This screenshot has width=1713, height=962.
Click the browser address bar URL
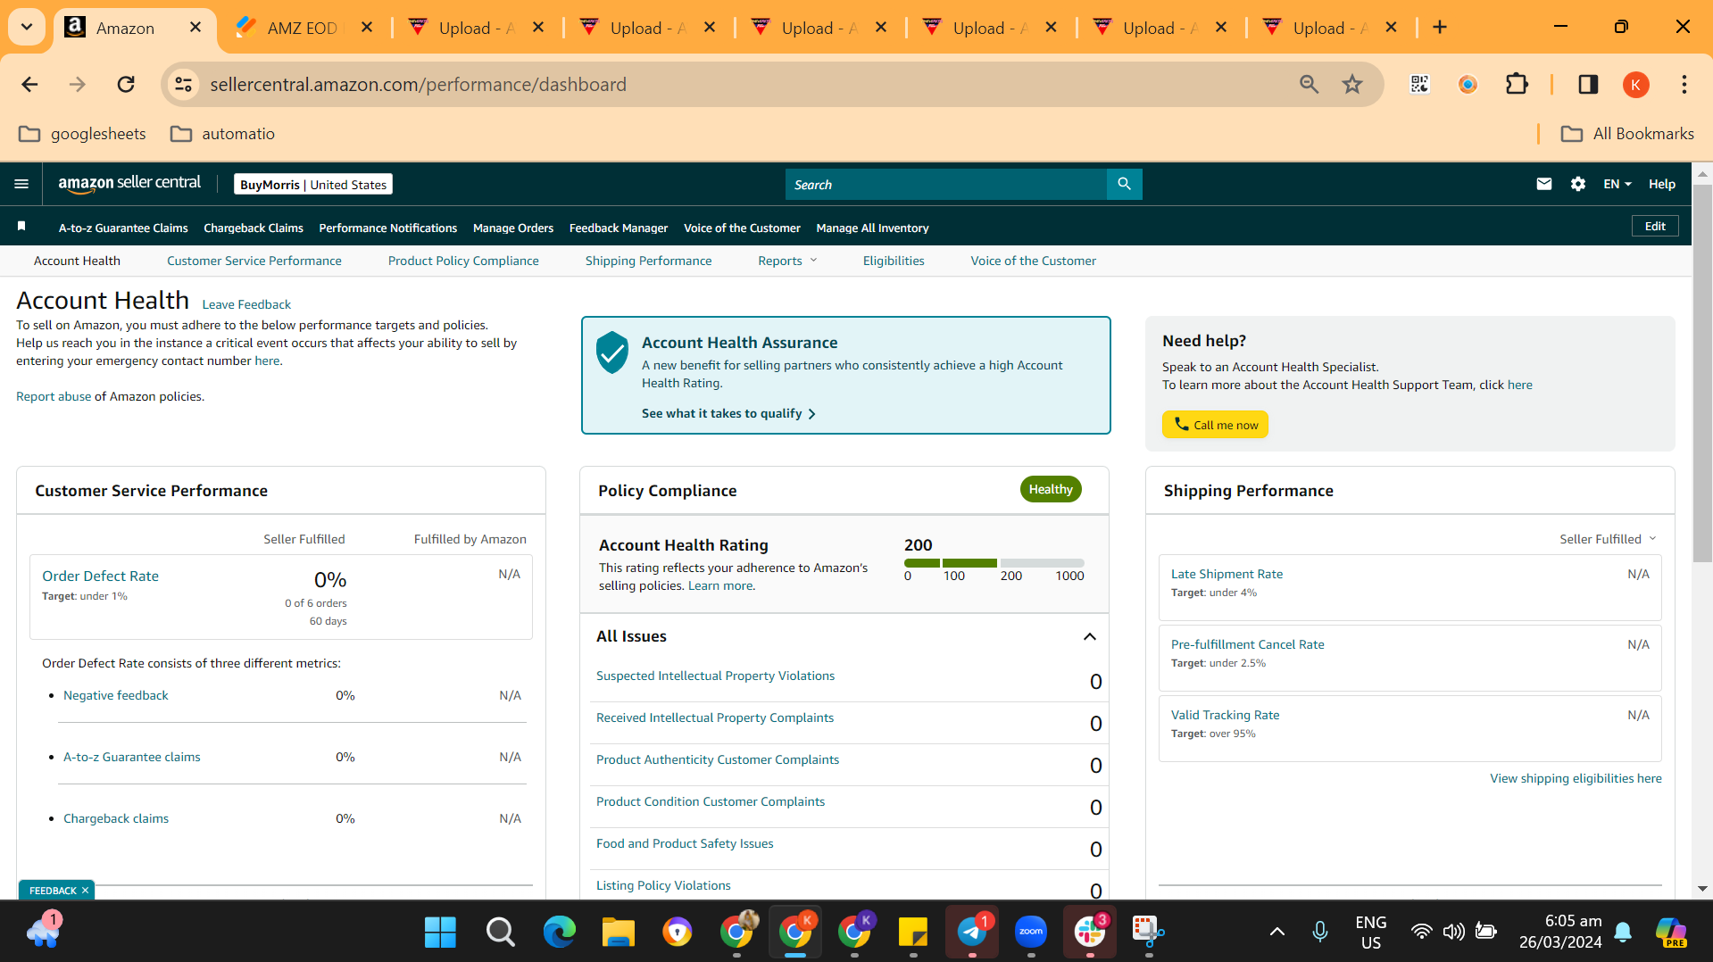tap(418, 84)
